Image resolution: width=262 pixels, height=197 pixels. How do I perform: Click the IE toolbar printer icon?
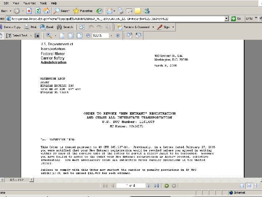pos(120,11)
